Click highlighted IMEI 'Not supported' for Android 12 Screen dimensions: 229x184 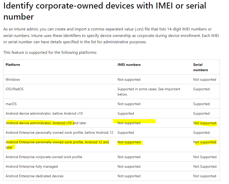pos(129,142)
